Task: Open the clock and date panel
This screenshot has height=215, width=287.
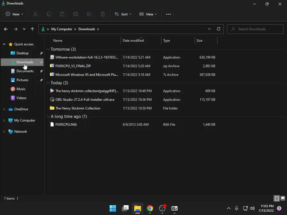Action: point(266,208)
